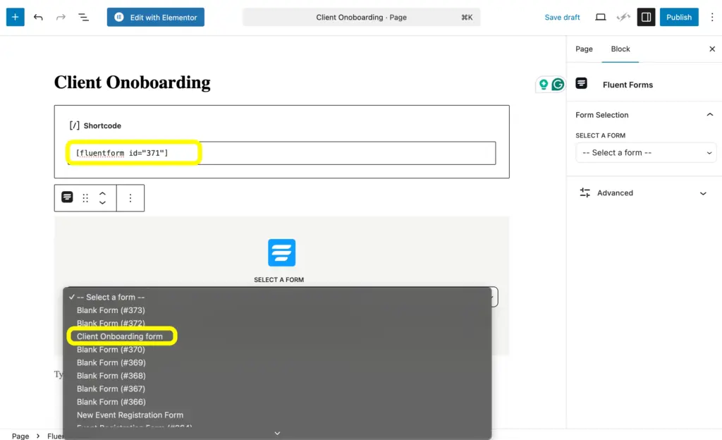Publish the page
This screenshot has height=440, width=722.
679,17
